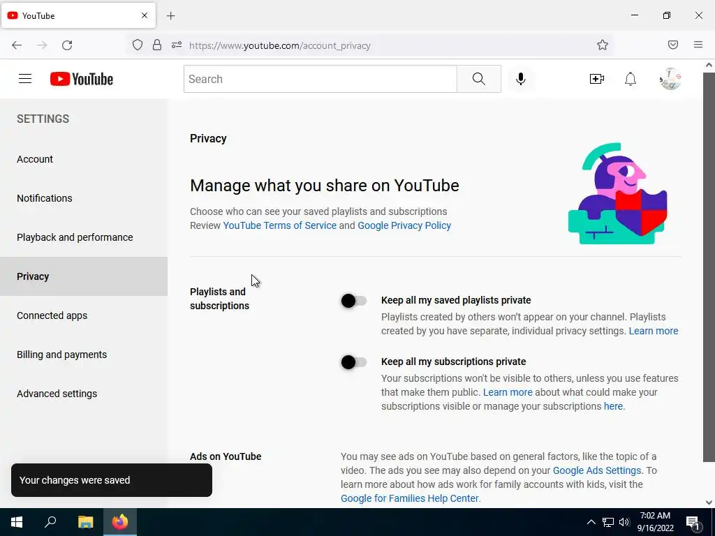Select Playback and performance settings

coord(84,237)
